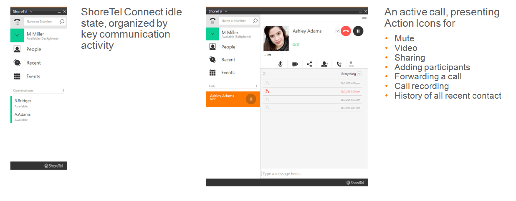The width and height of the screenshot is (516, 201).
Task: Add a participant to the call
Action: coord(324,64)
